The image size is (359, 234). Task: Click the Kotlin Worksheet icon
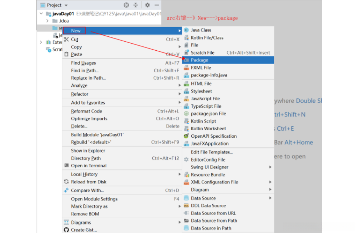click(x=186, y=128)
